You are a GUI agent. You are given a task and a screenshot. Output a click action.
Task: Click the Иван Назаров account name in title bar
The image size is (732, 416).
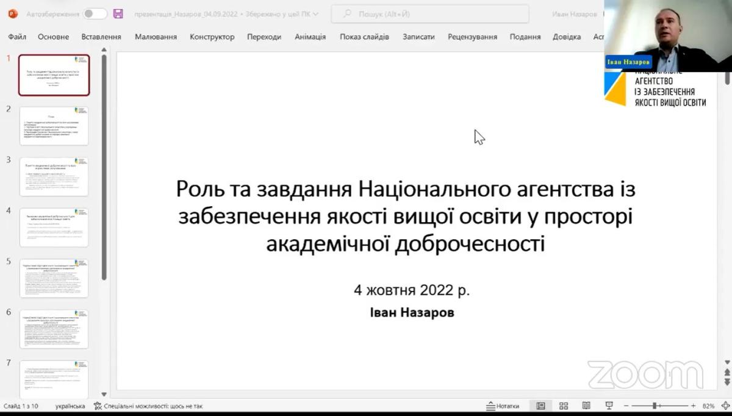[x=574, y=14]
